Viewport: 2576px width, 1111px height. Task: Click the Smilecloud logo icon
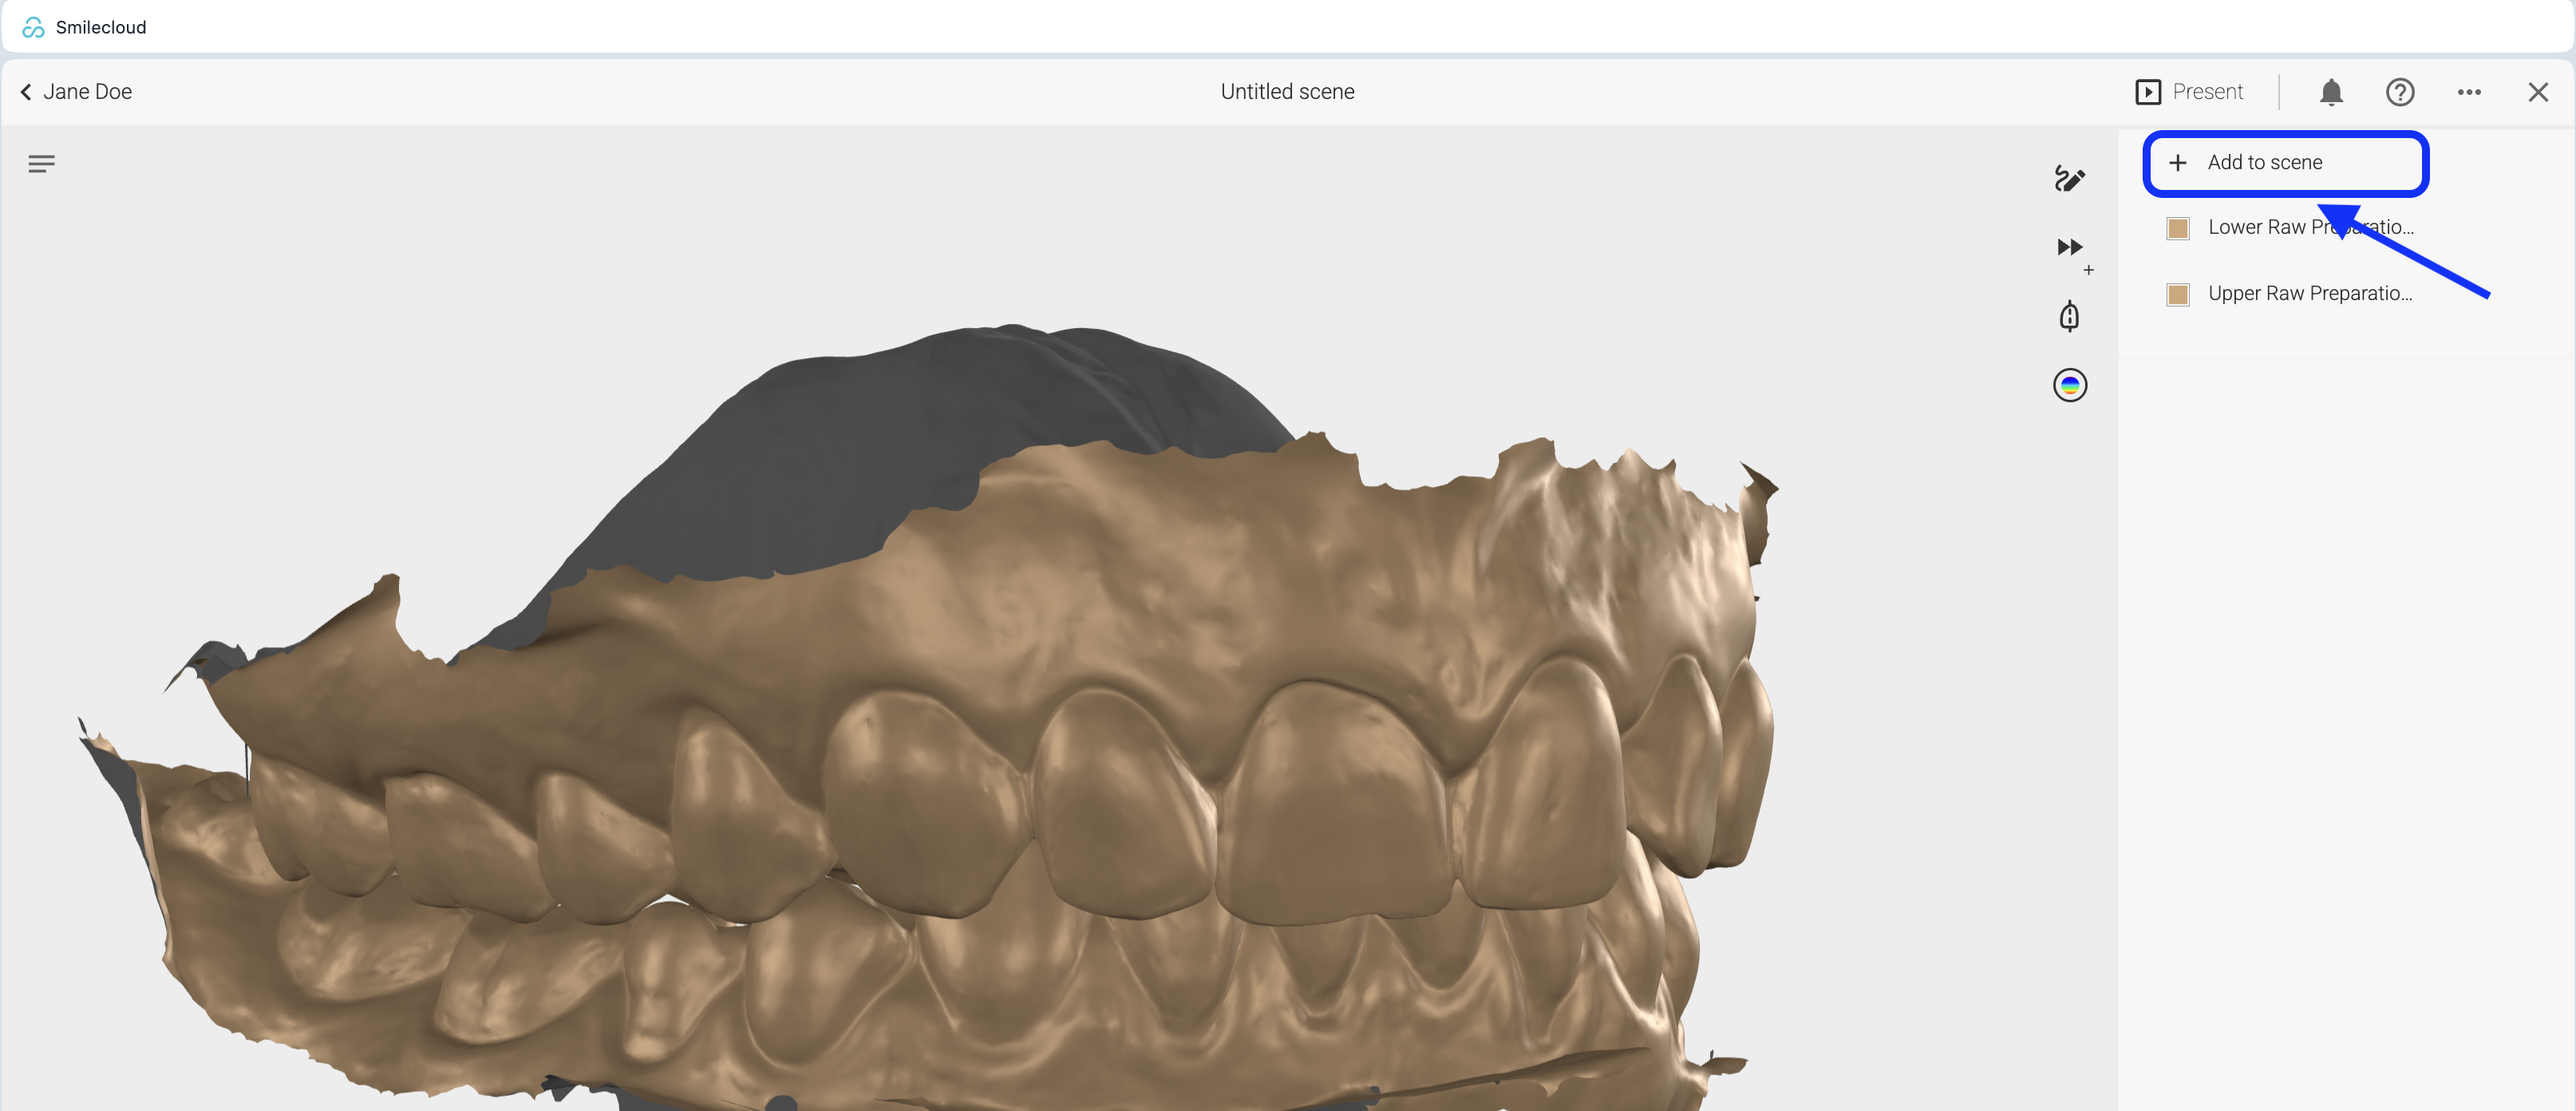pos(33,27)
